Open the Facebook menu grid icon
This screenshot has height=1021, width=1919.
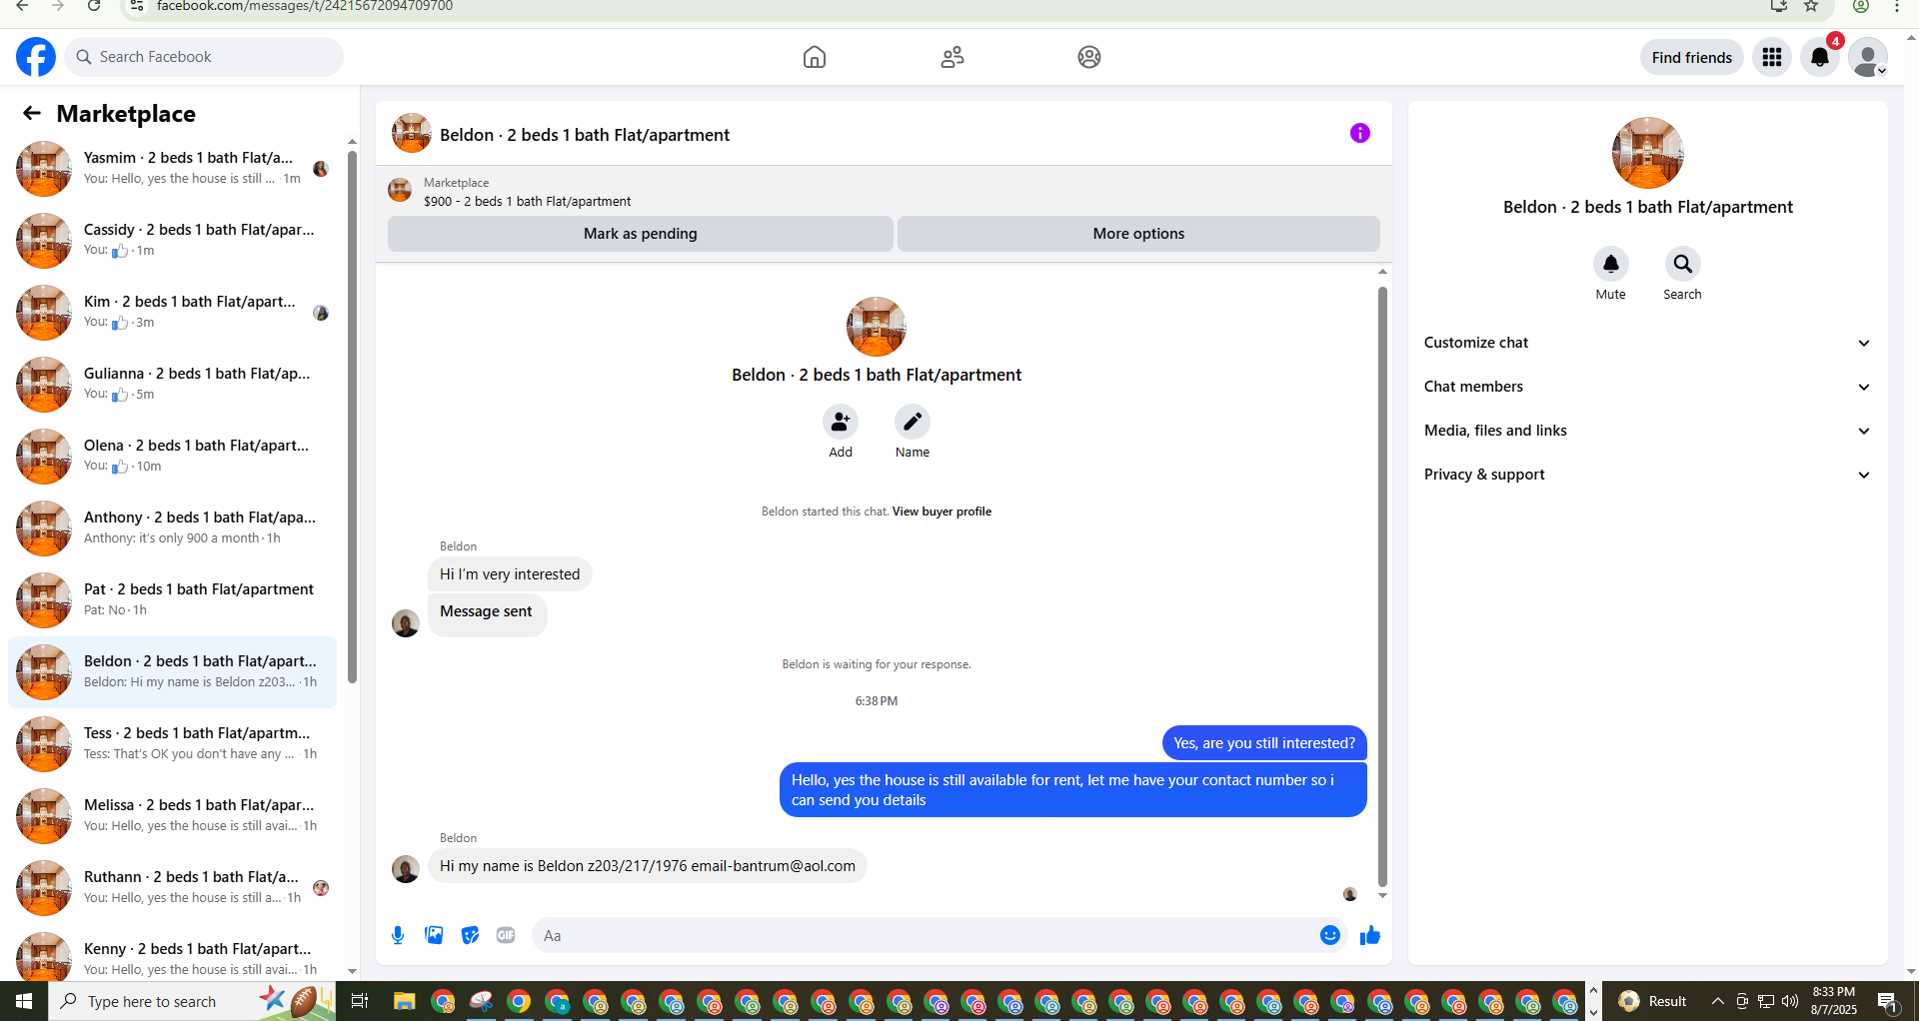pos(1772,57)
